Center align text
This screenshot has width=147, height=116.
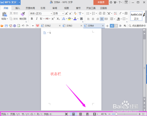pos(93,19)
